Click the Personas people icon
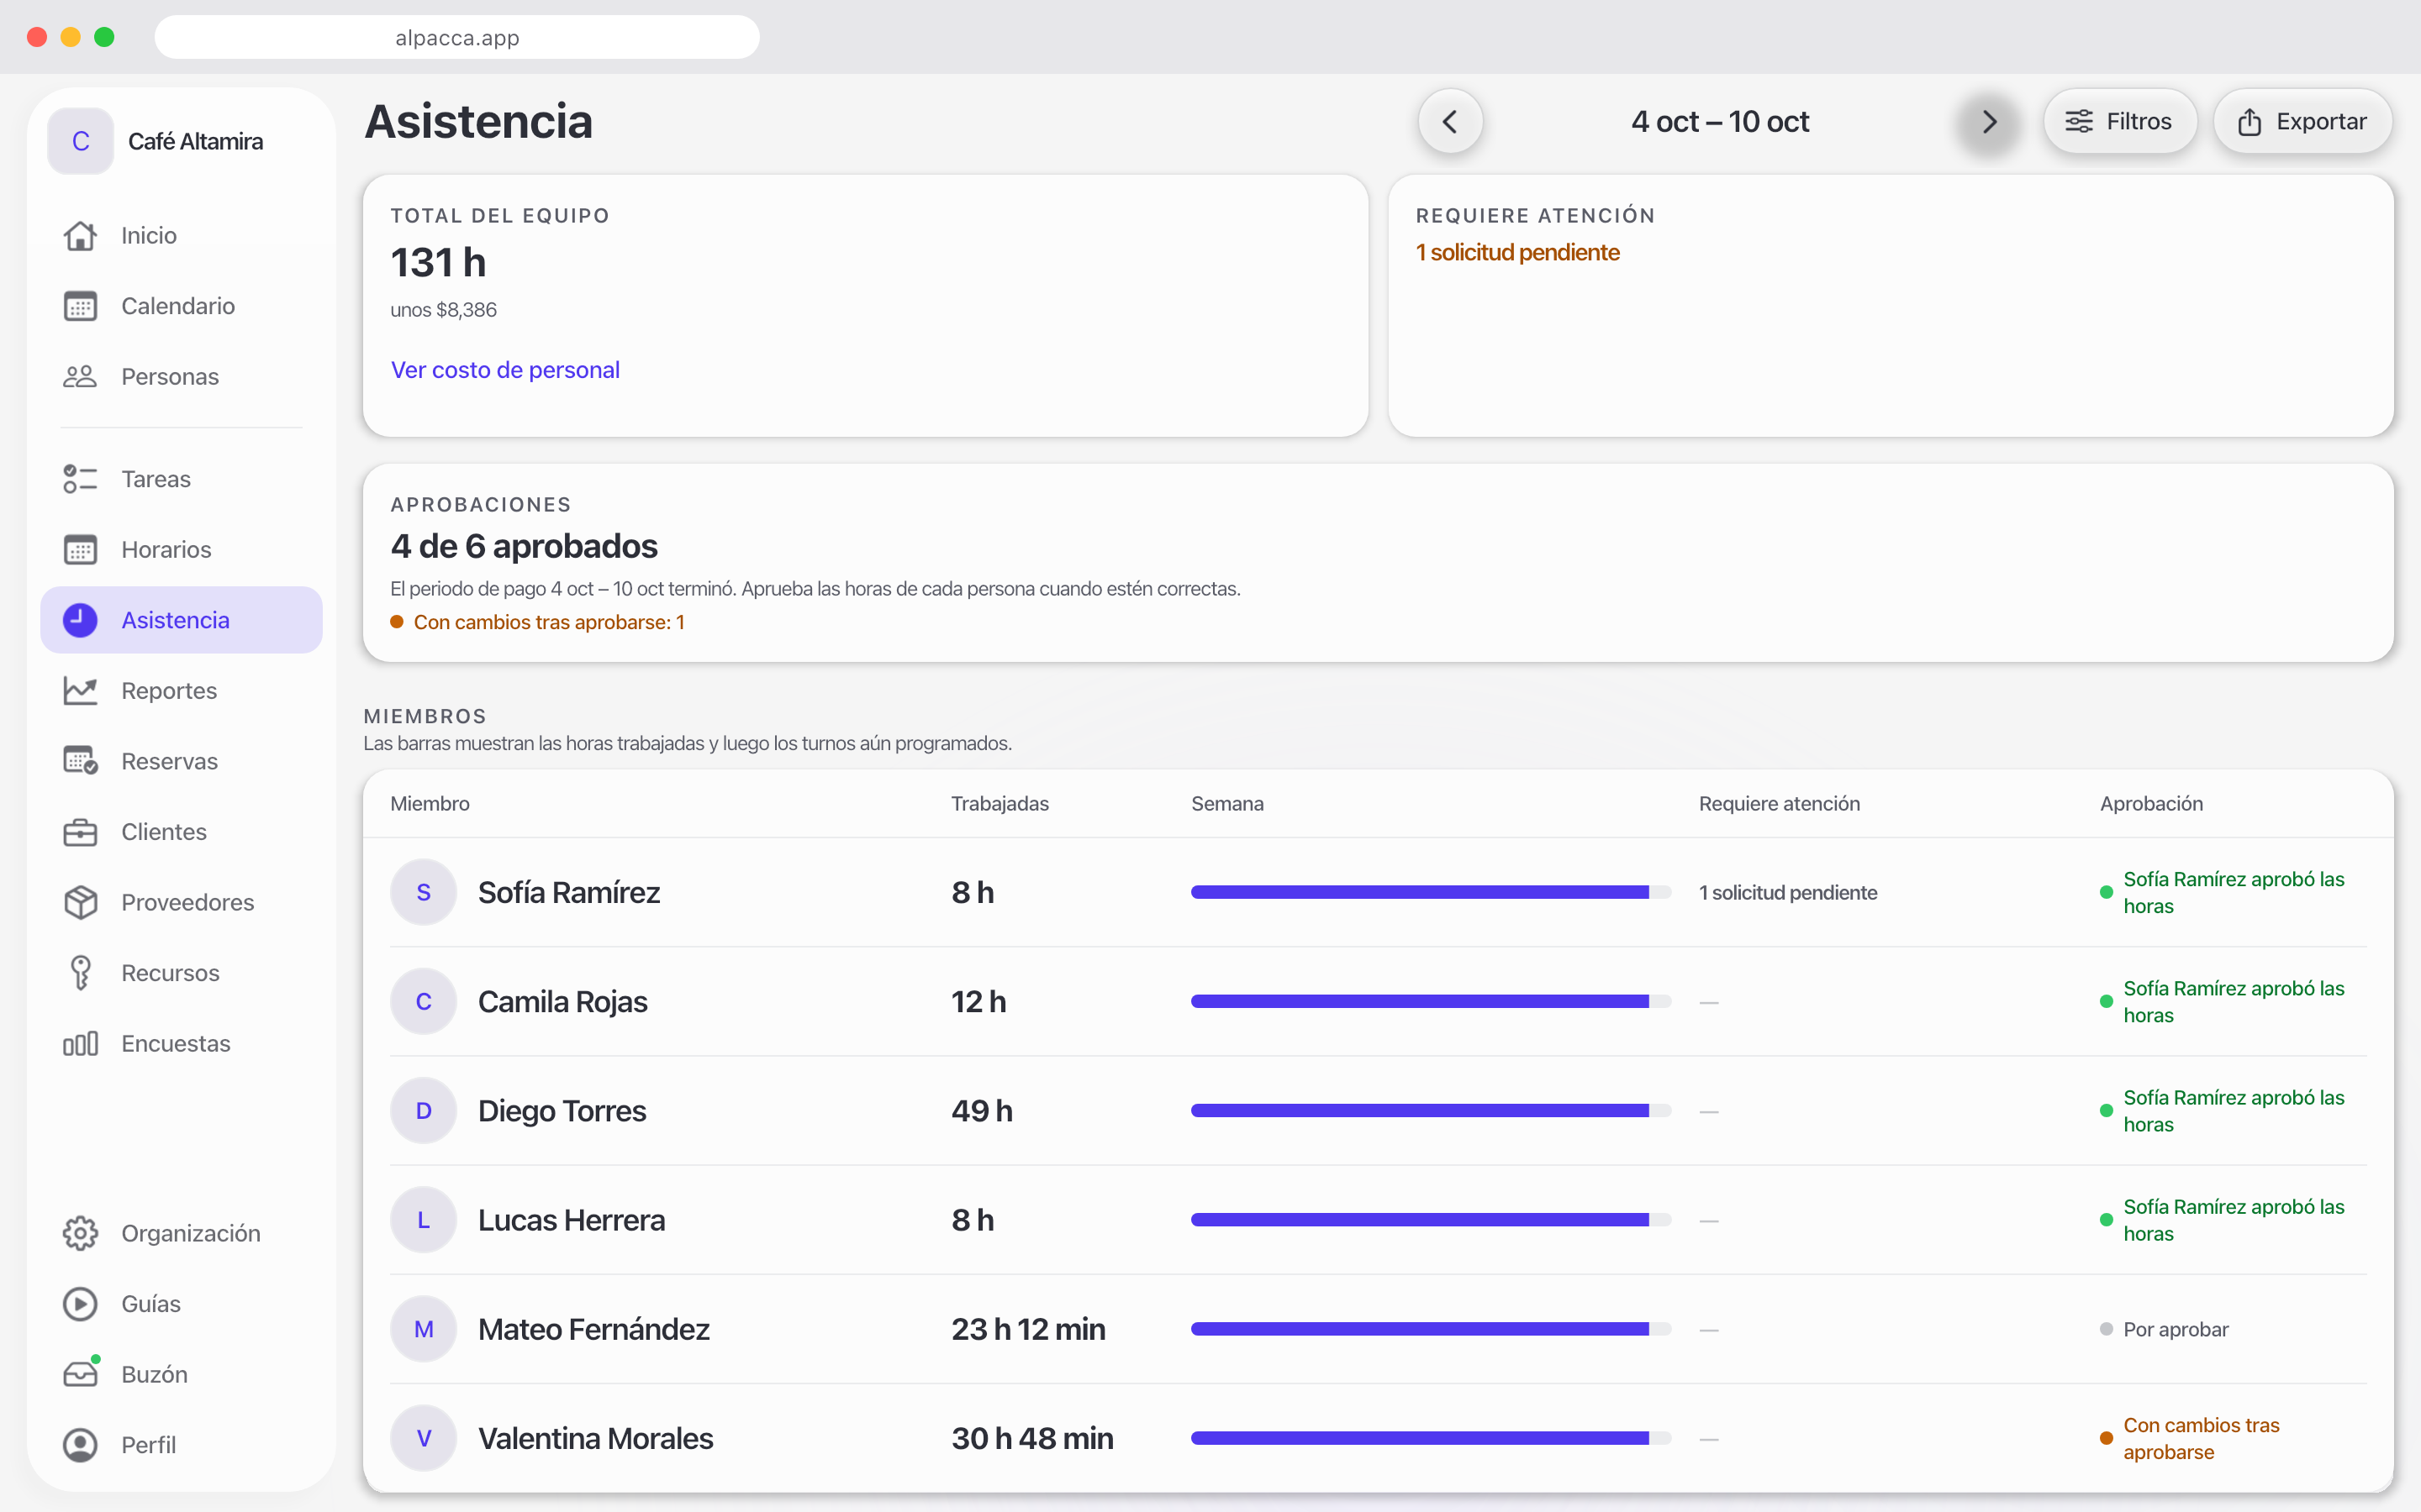The width and height of the screenshot is (2421, 1512). (x=80, y=376)
